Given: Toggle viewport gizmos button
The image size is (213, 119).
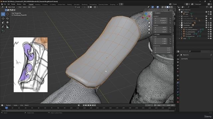Looking at the screenshot, I should click(x=153, y=7).
